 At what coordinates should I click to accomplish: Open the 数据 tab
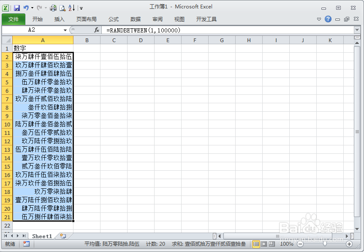click(136, 19)
